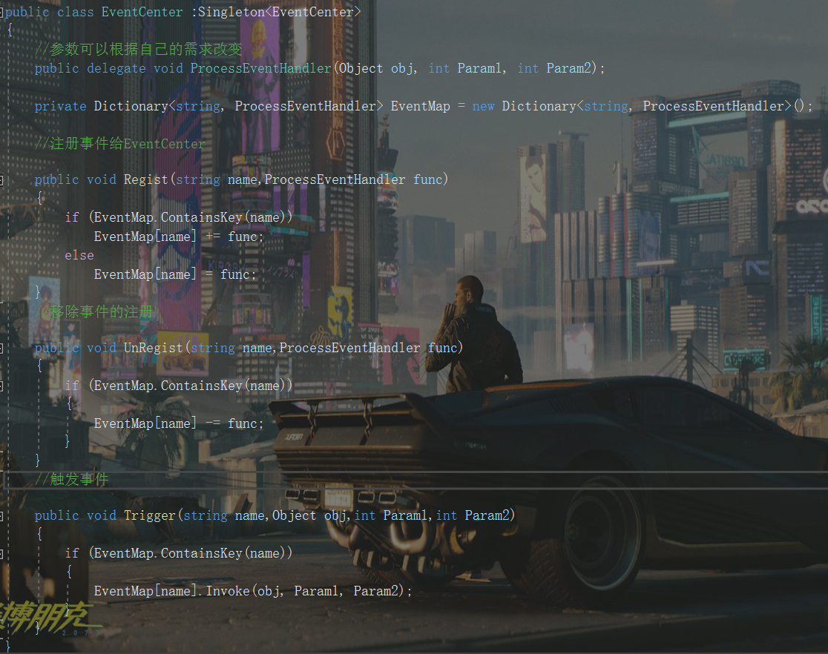Screen dimensions: 828x654
Task: Click the 'else' keyword
Action: click(x=79, y=256)
